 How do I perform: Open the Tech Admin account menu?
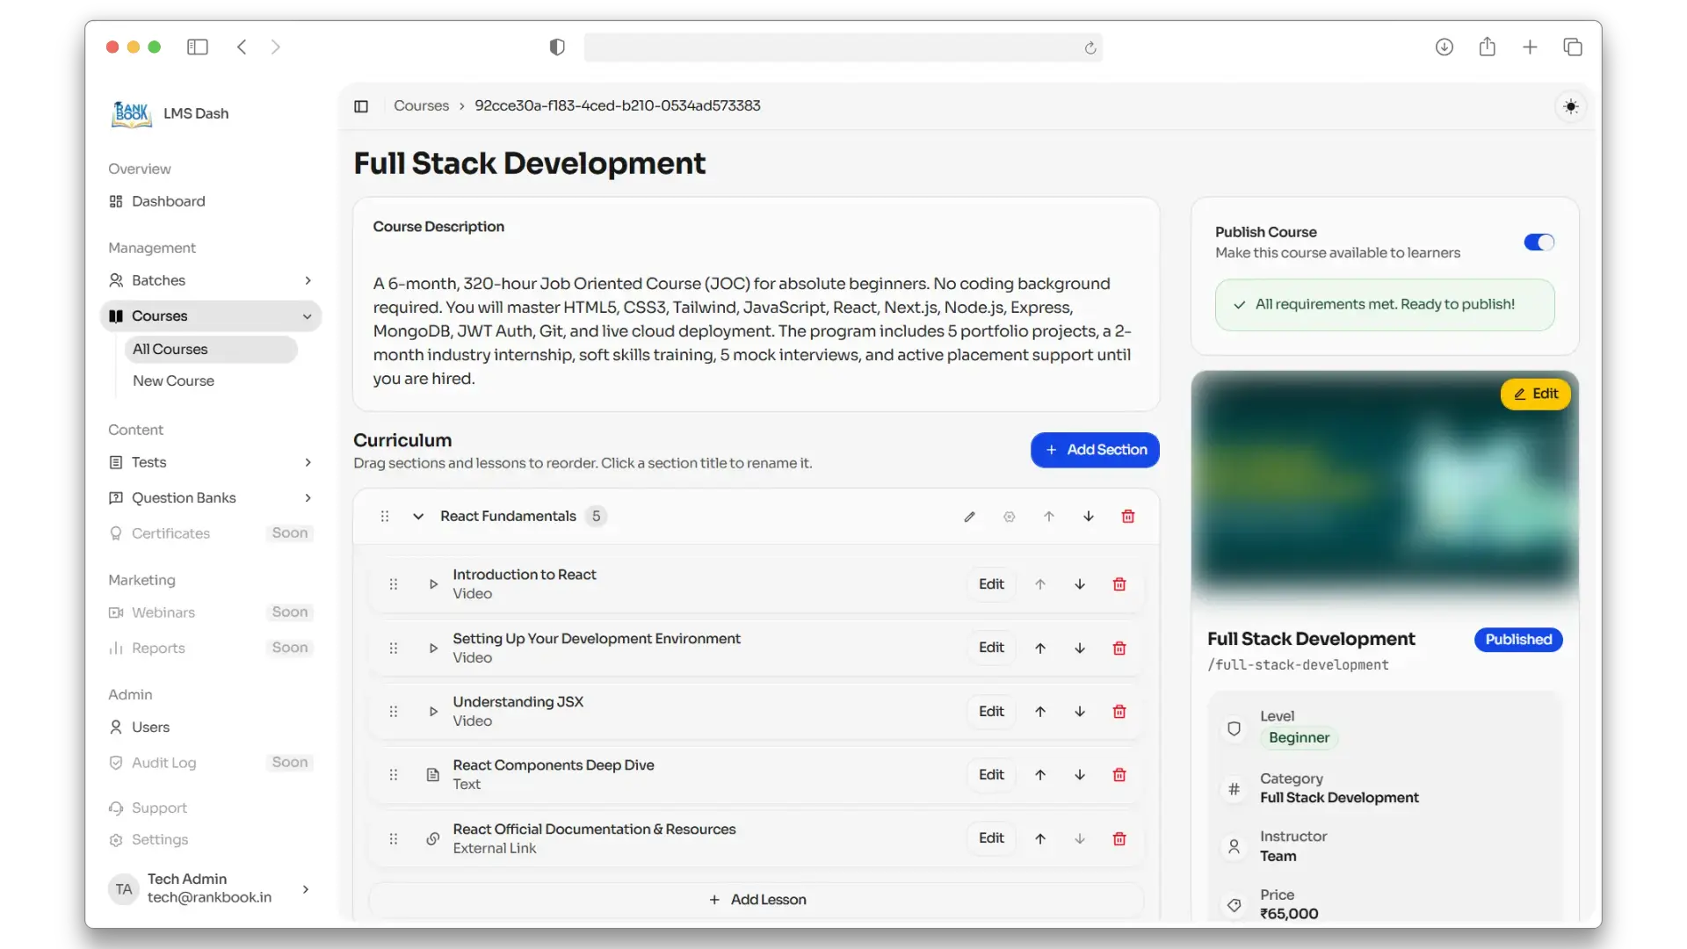211,888
